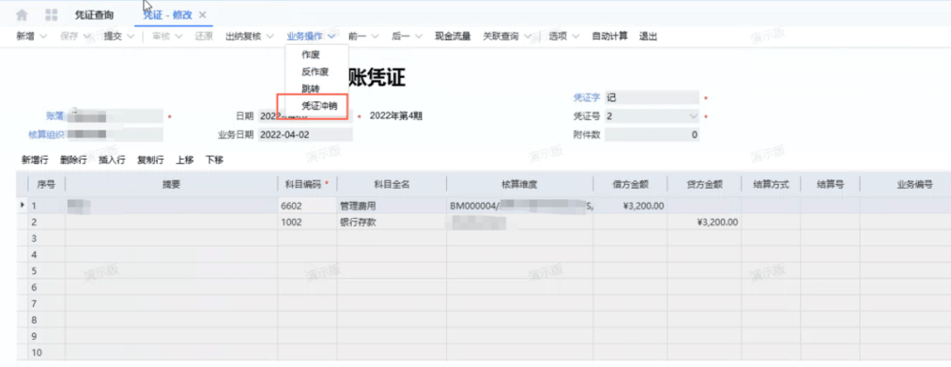Click the 选项 toolbar button
Image resolution: width=951 pixels, height=367 pixels.
pos(558,37)
